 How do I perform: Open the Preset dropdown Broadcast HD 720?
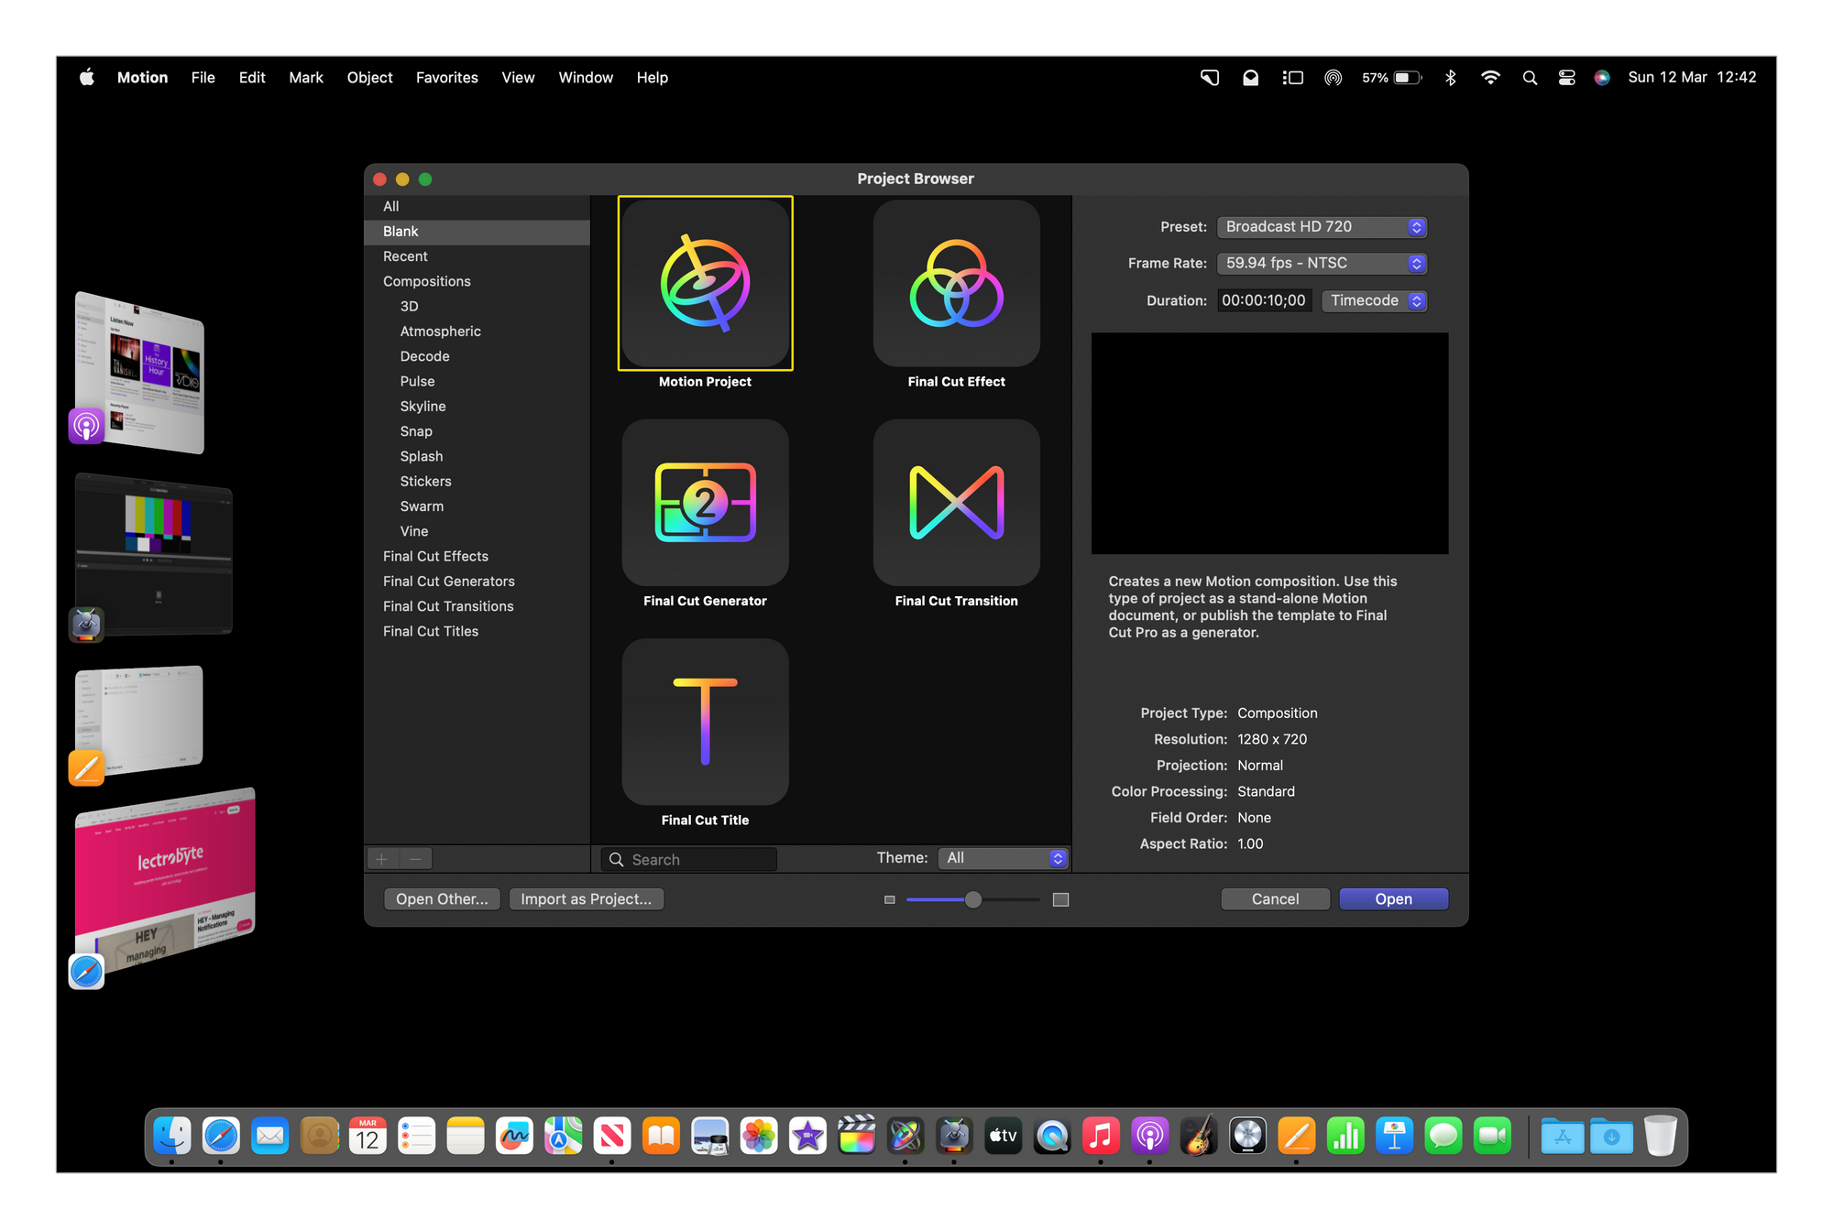[1322, 226]
